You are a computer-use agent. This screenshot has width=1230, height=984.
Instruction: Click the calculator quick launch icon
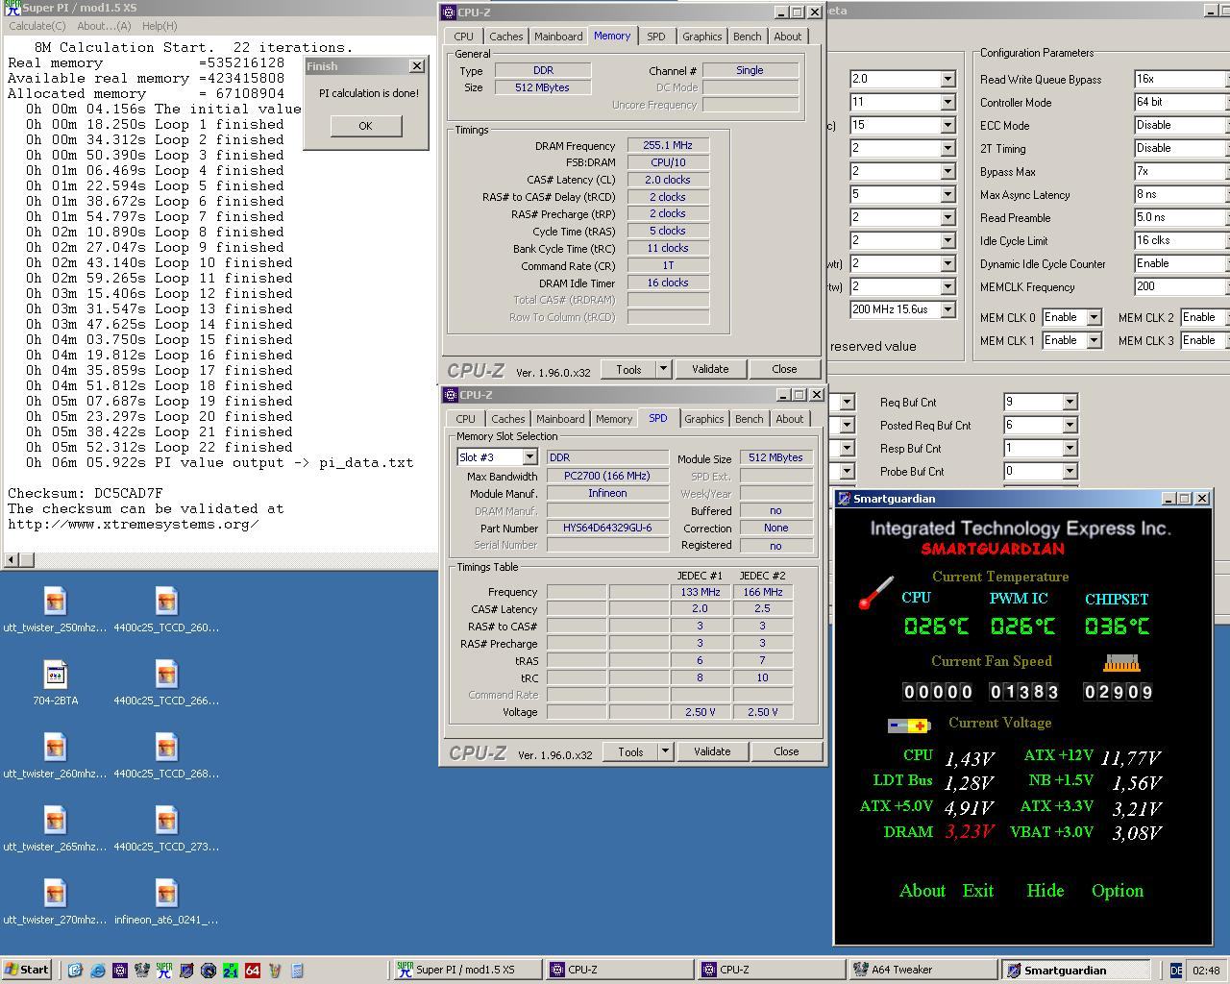(x=297, y=971)
